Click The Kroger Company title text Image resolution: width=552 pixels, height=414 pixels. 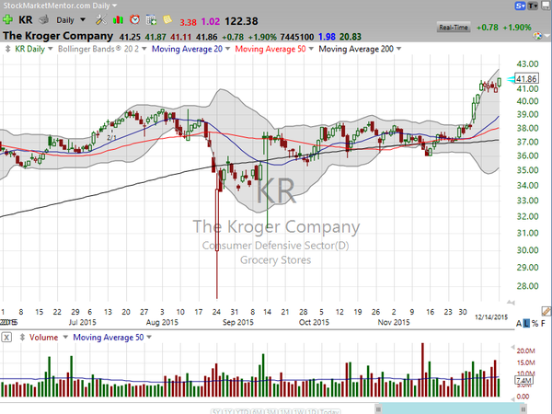coord(58,36)
